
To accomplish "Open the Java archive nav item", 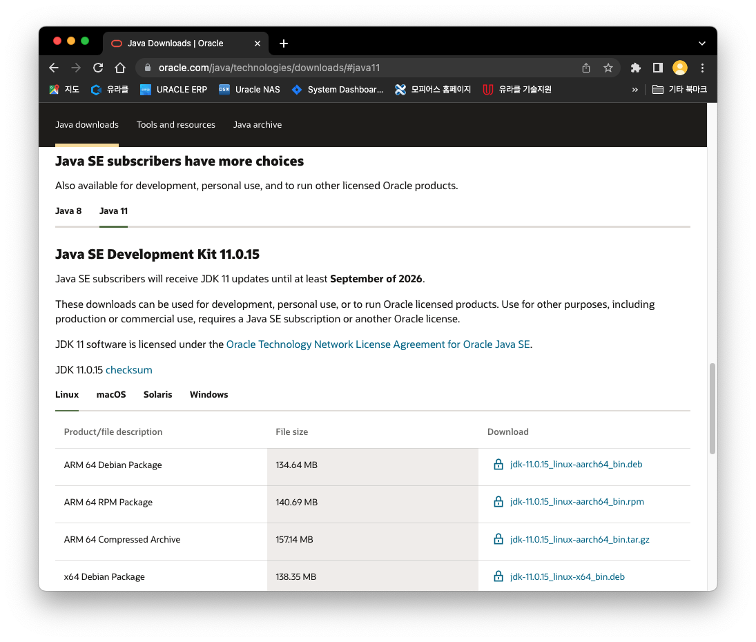I will click(x=258, y=125).
